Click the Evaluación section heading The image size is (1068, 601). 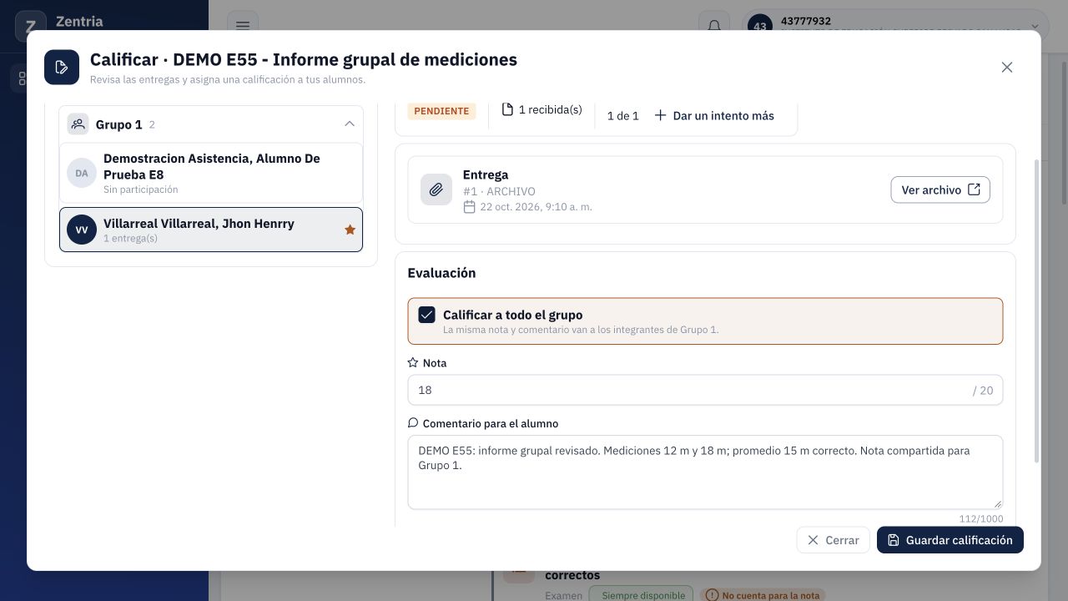[441, 273]
